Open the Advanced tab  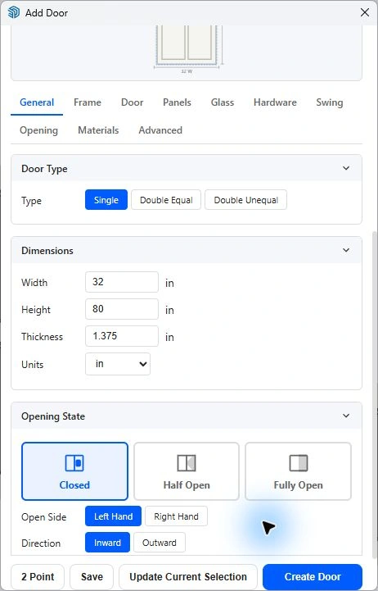(x=160, y=130)
